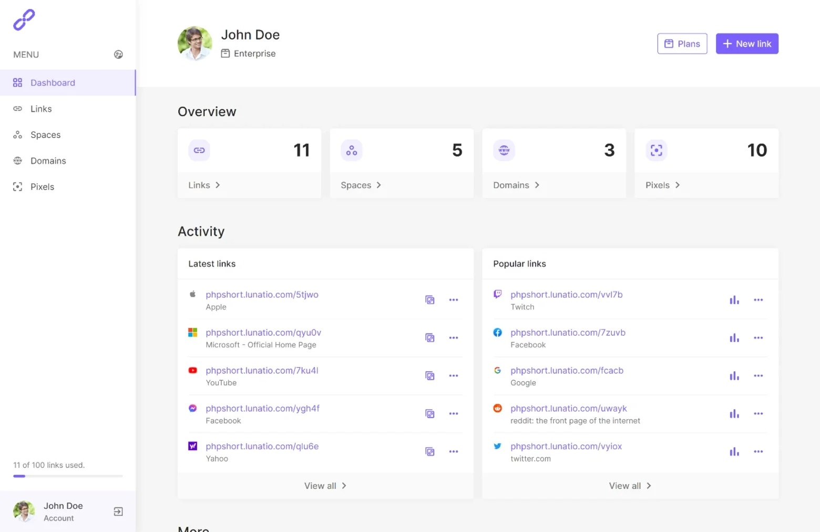This screenshot has height=532, width=820.
Task: Click the Yahoo favicon in Latest links
Action: click(x=193, y=446)
